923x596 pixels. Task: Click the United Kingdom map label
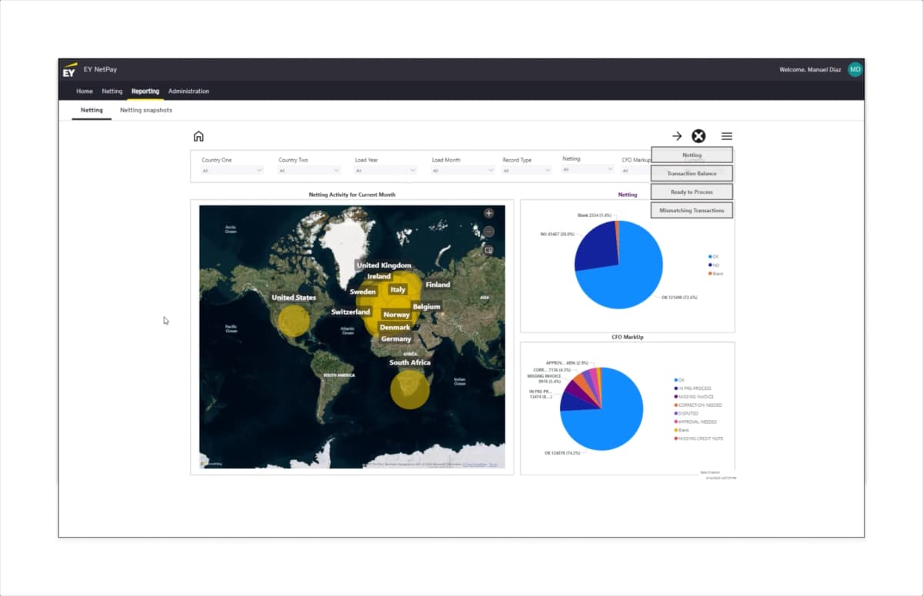[384, 265]
